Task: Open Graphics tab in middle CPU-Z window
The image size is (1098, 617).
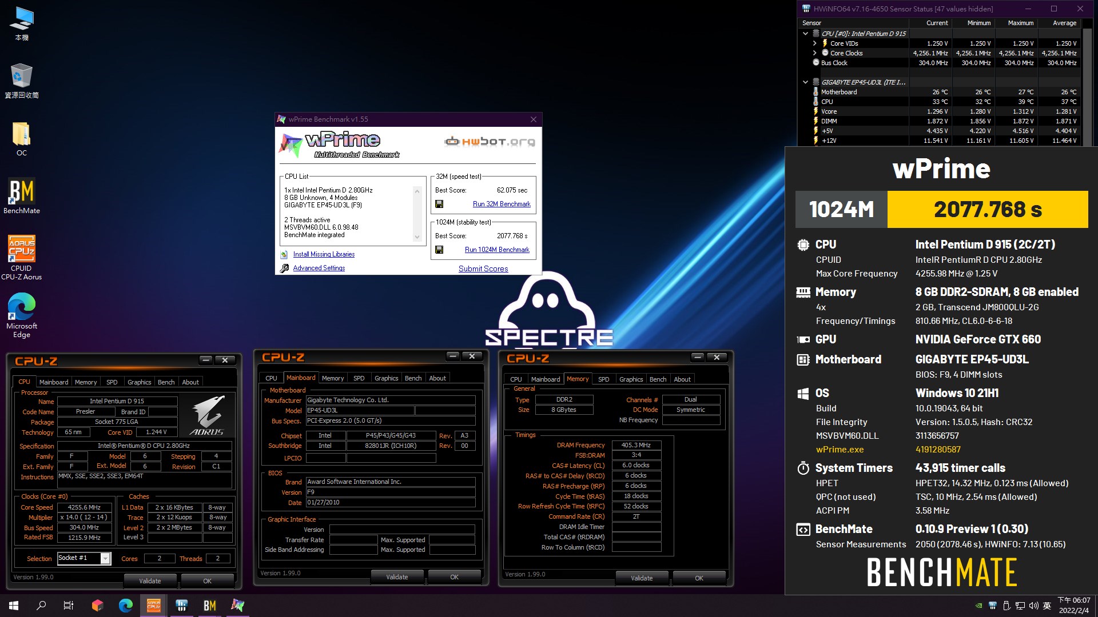Action: coord(387,378)
